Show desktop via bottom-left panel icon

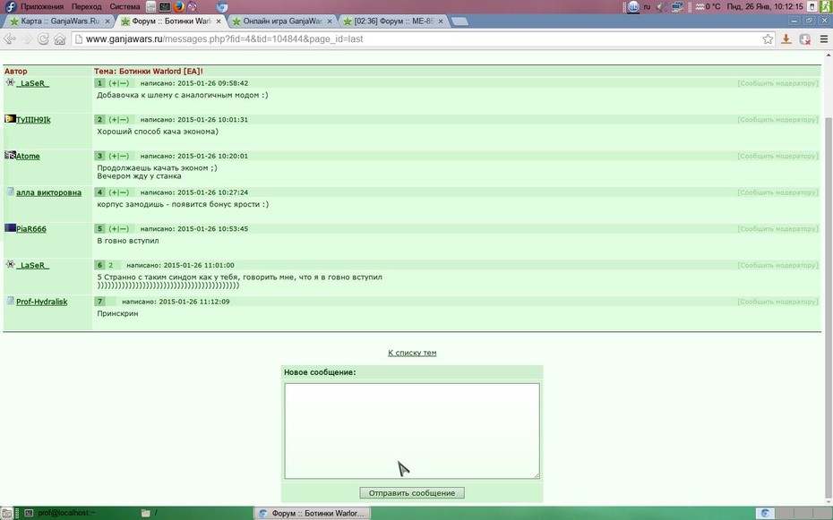[x=6, y=513]
